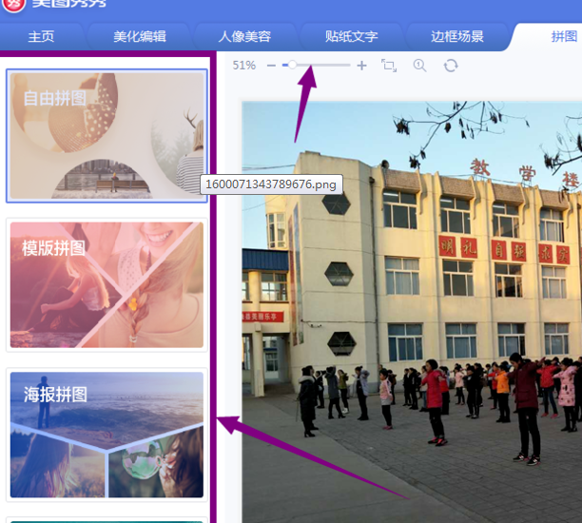
Task: Choose the 海报拼图 collage option
Action: pos(107,435)
